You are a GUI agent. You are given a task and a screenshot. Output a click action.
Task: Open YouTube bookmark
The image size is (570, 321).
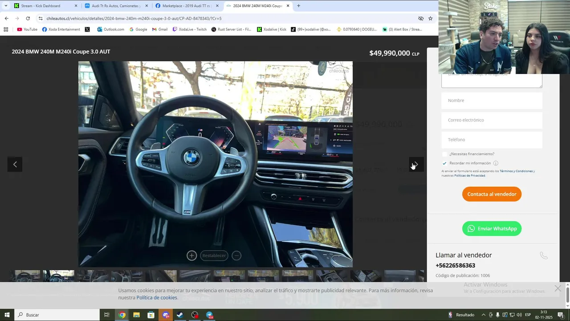(27, 29)
